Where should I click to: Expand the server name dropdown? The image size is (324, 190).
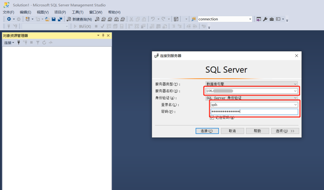(295, 91)
